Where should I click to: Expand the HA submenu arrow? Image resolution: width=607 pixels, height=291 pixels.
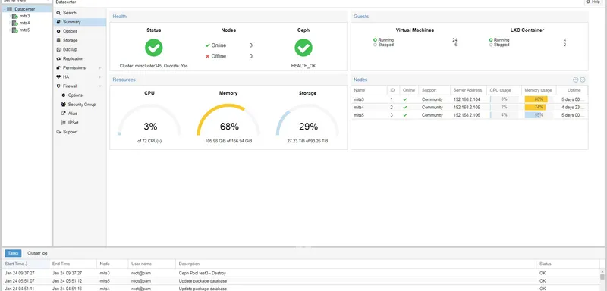(x=100, y=77)
